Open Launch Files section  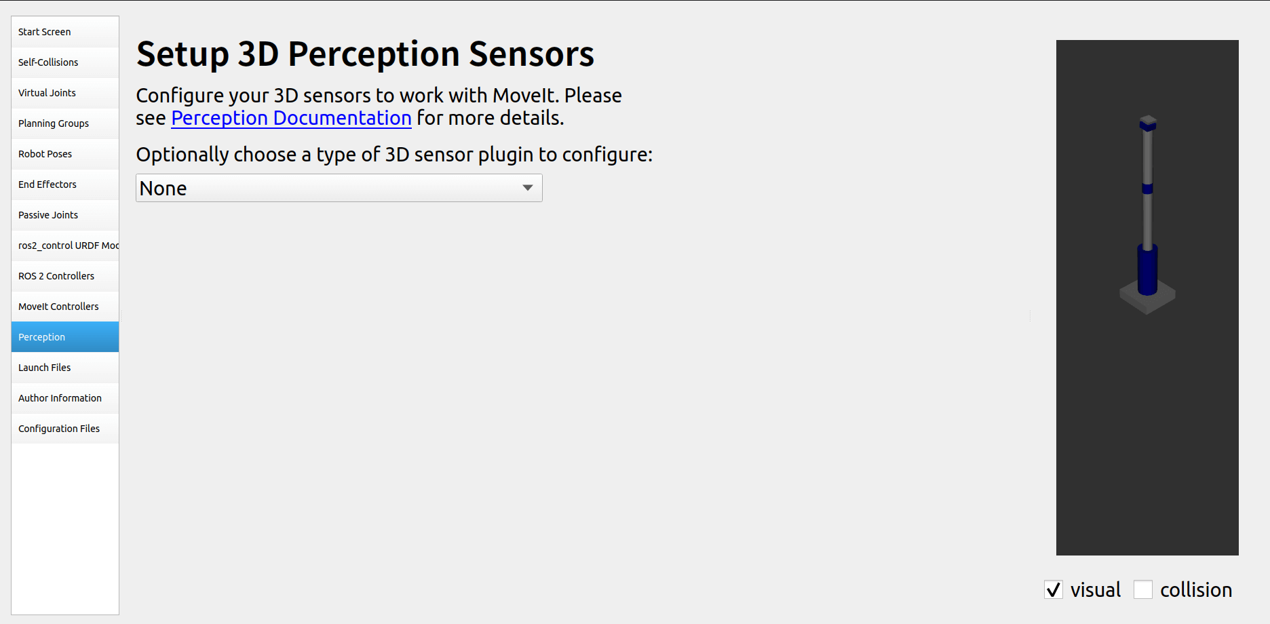(x=64, y=368)
